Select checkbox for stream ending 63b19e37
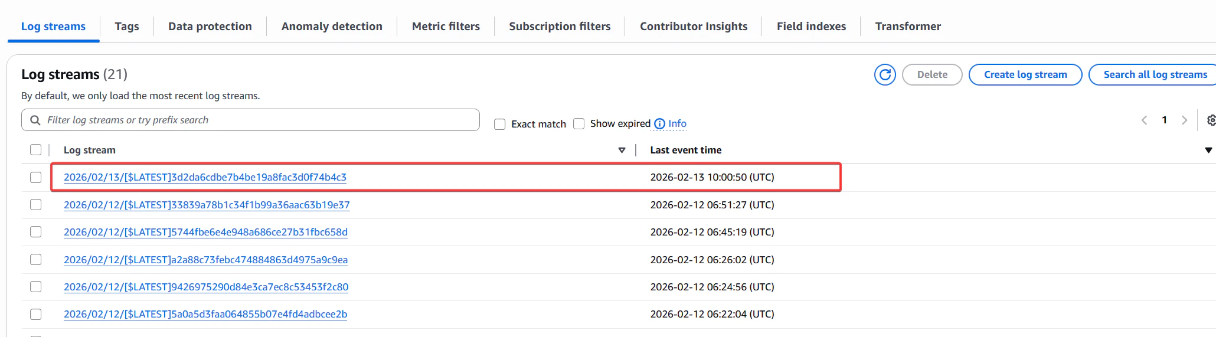The image size is (1216, 337). click(36, 205)
